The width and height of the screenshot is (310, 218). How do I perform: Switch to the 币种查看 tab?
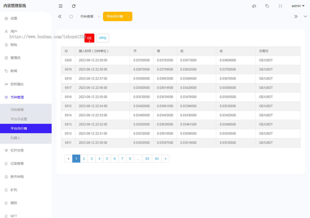pyautogui.click(x=87, y=16)
